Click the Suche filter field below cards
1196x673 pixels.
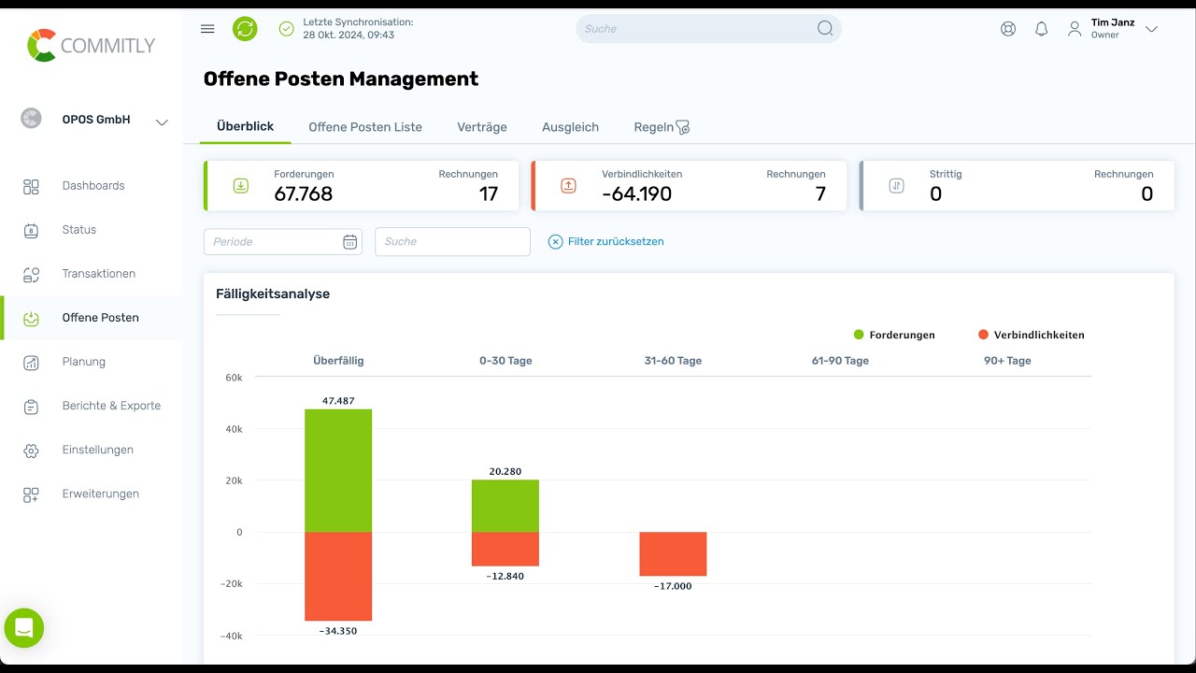(452, 242)
